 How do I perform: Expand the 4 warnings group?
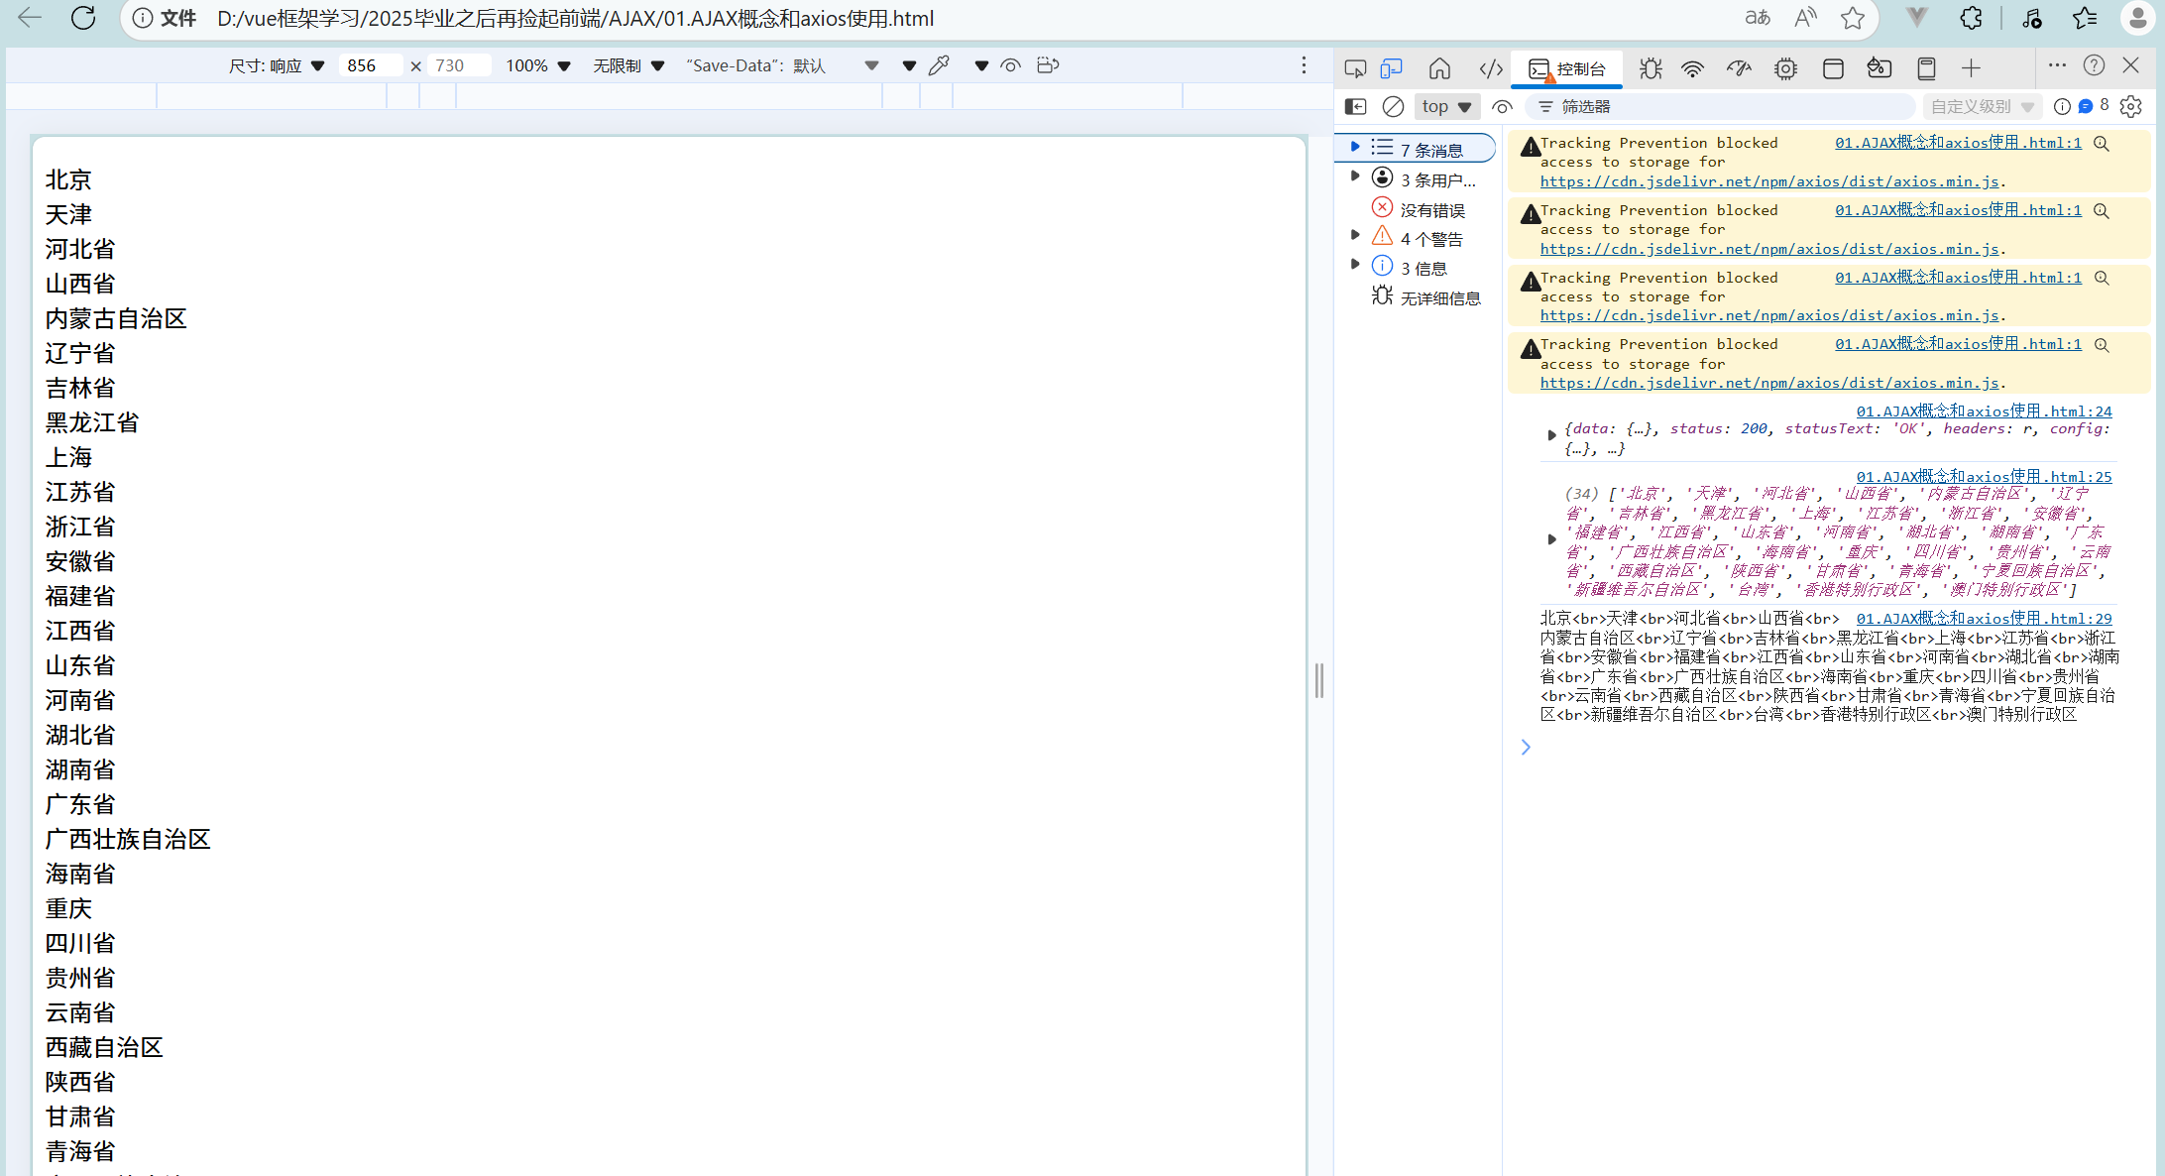[1355, 235]
